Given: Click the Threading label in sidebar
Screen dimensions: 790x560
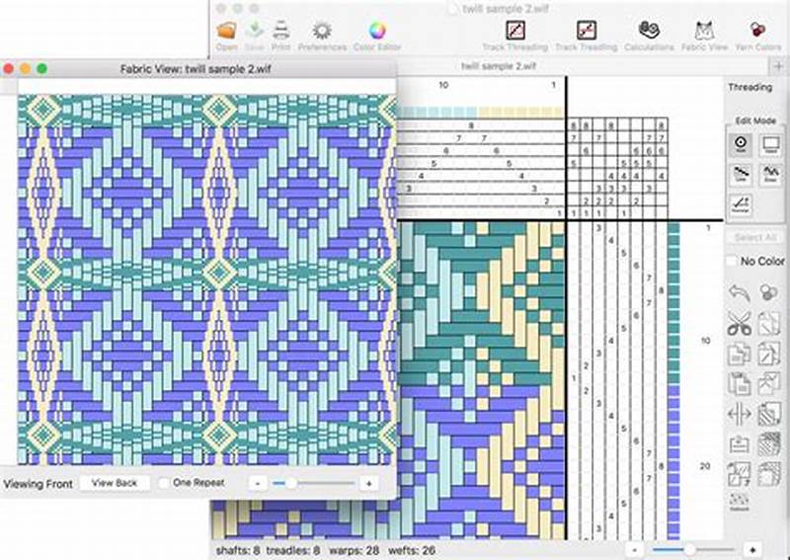Looking at the screenshot, I should 750,87.
